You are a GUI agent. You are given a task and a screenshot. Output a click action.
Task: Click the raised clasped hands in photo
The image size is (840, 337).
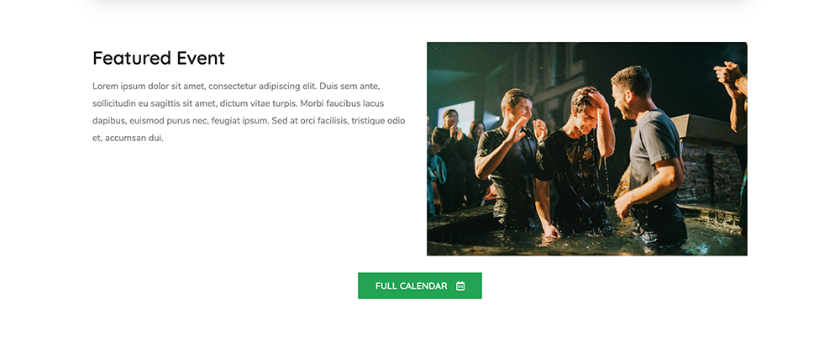point(727,72)
